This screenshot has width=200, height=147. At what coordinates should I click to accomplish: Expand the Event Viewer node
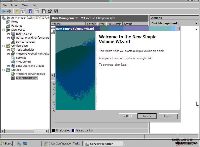(x=8, y=34)
